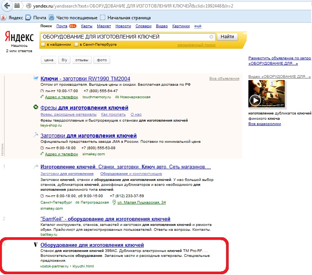Click the Найти search button
Image resolution: width=312 pixels, height=275 pixels.
pos(227,37)
